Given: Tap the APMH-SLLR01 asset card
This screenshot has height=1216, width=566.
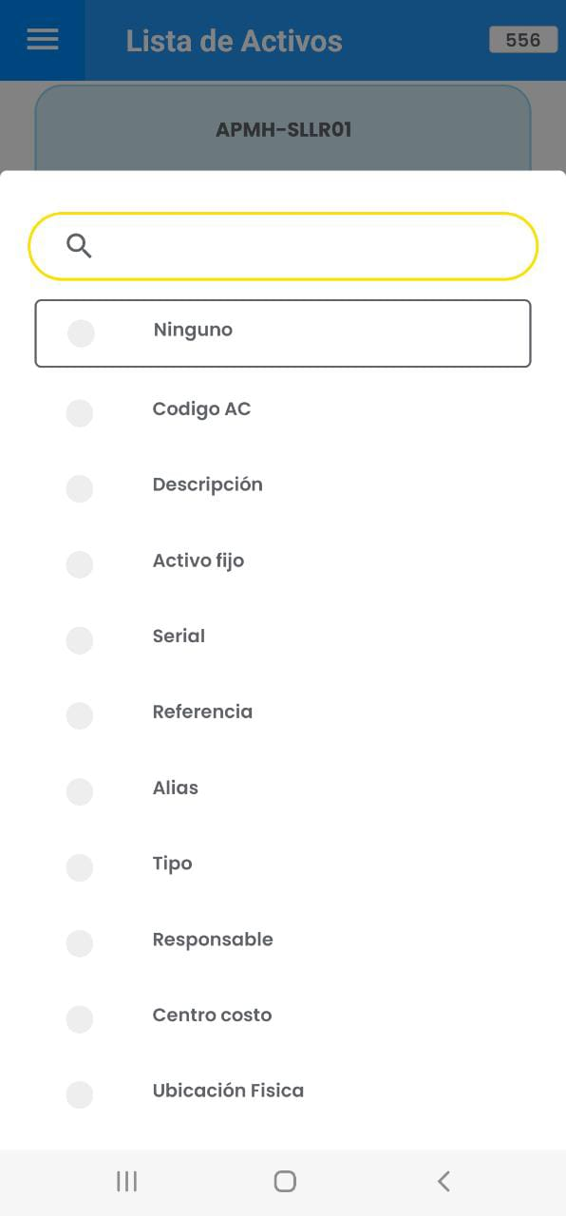Looking at the screenshot, I should pyautogui.click(x=283, y=128).
